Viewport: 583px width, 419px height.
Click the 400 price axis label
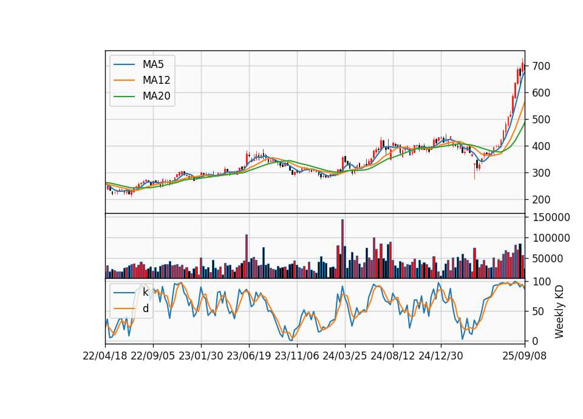(541, 146)
